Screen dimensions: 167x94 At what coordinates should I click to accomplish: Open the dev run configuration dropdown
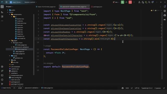[116, 2]
